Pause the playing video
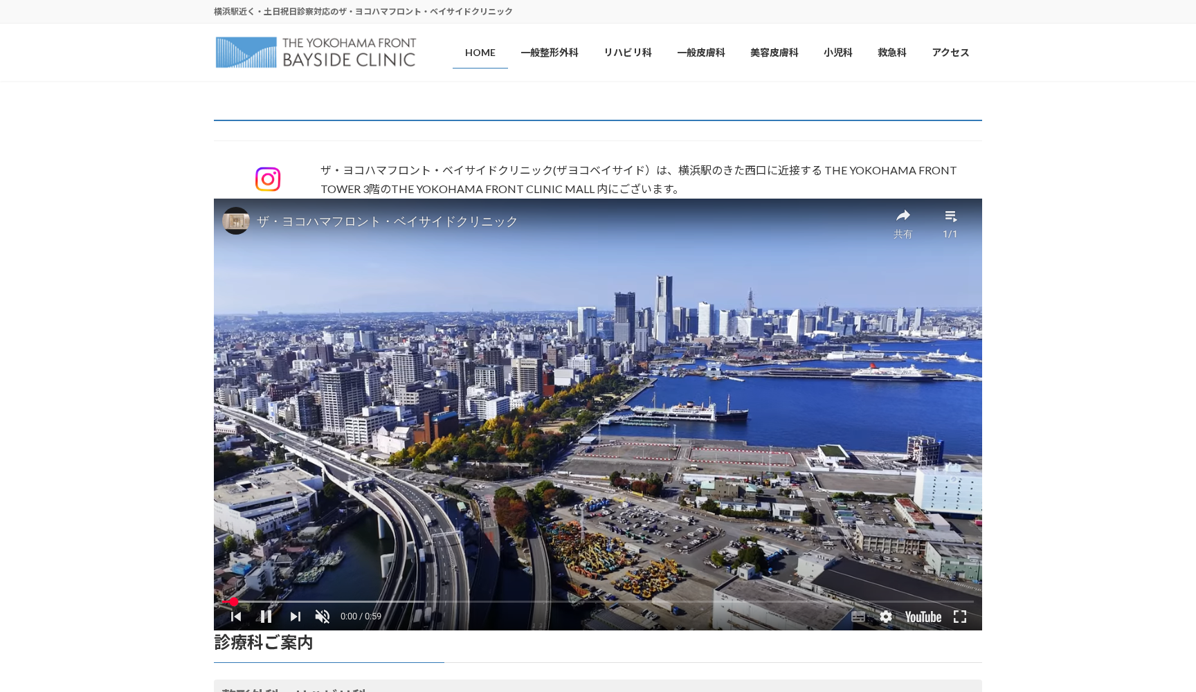The width and height of the screenshot is (1196, 692). click(266, 616)
